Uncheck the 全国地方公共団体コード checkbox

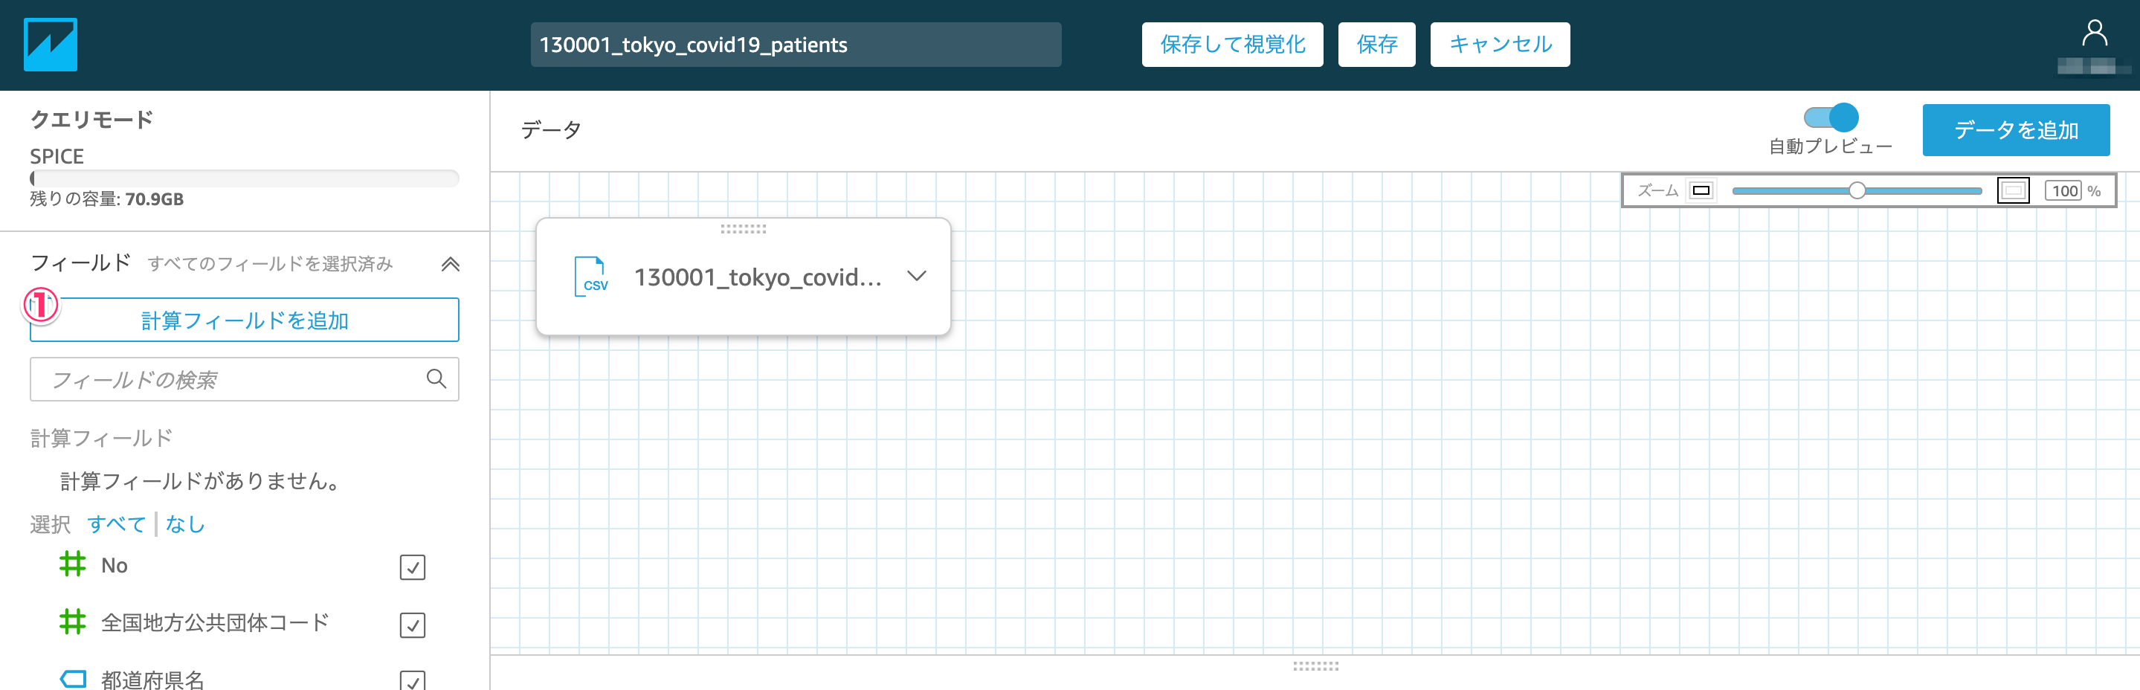[x=412, y=625]
